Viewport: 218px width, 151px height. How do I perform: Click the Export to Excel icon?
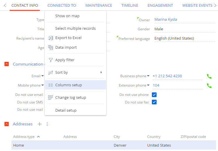[x=51, y=38]
